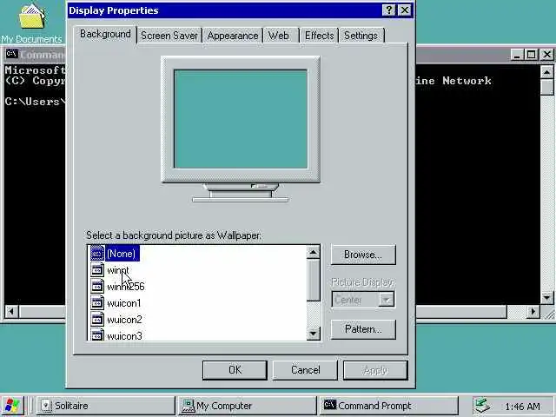Click Command Prompt horizontal scroll right arrow
This screenshot has width=556, height=417.
533,312
